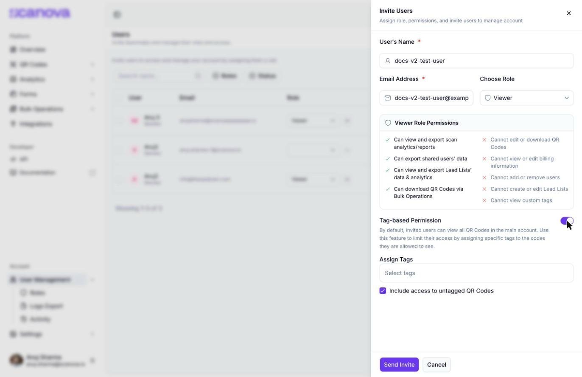This screenshot has height=377, width=582.
Task: Click the 'Invite Users' panel title
Action: [396, 11]
